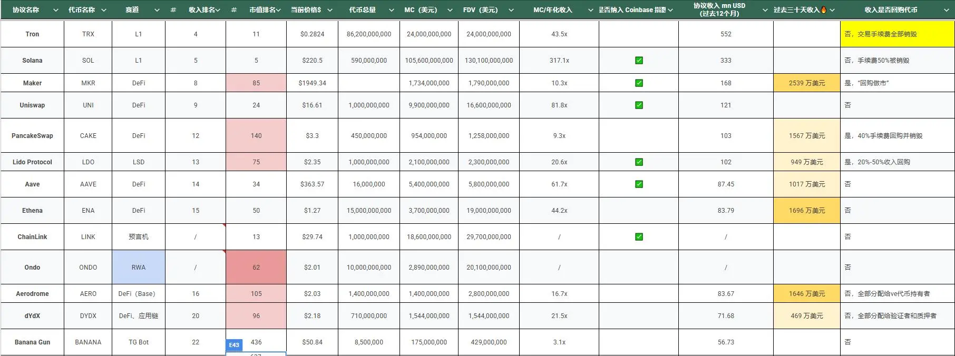This screenshot has width=955, height=356.
Task: Expand the 收入是否回购代币 column filter dropdown
Action: pos(947,10)
